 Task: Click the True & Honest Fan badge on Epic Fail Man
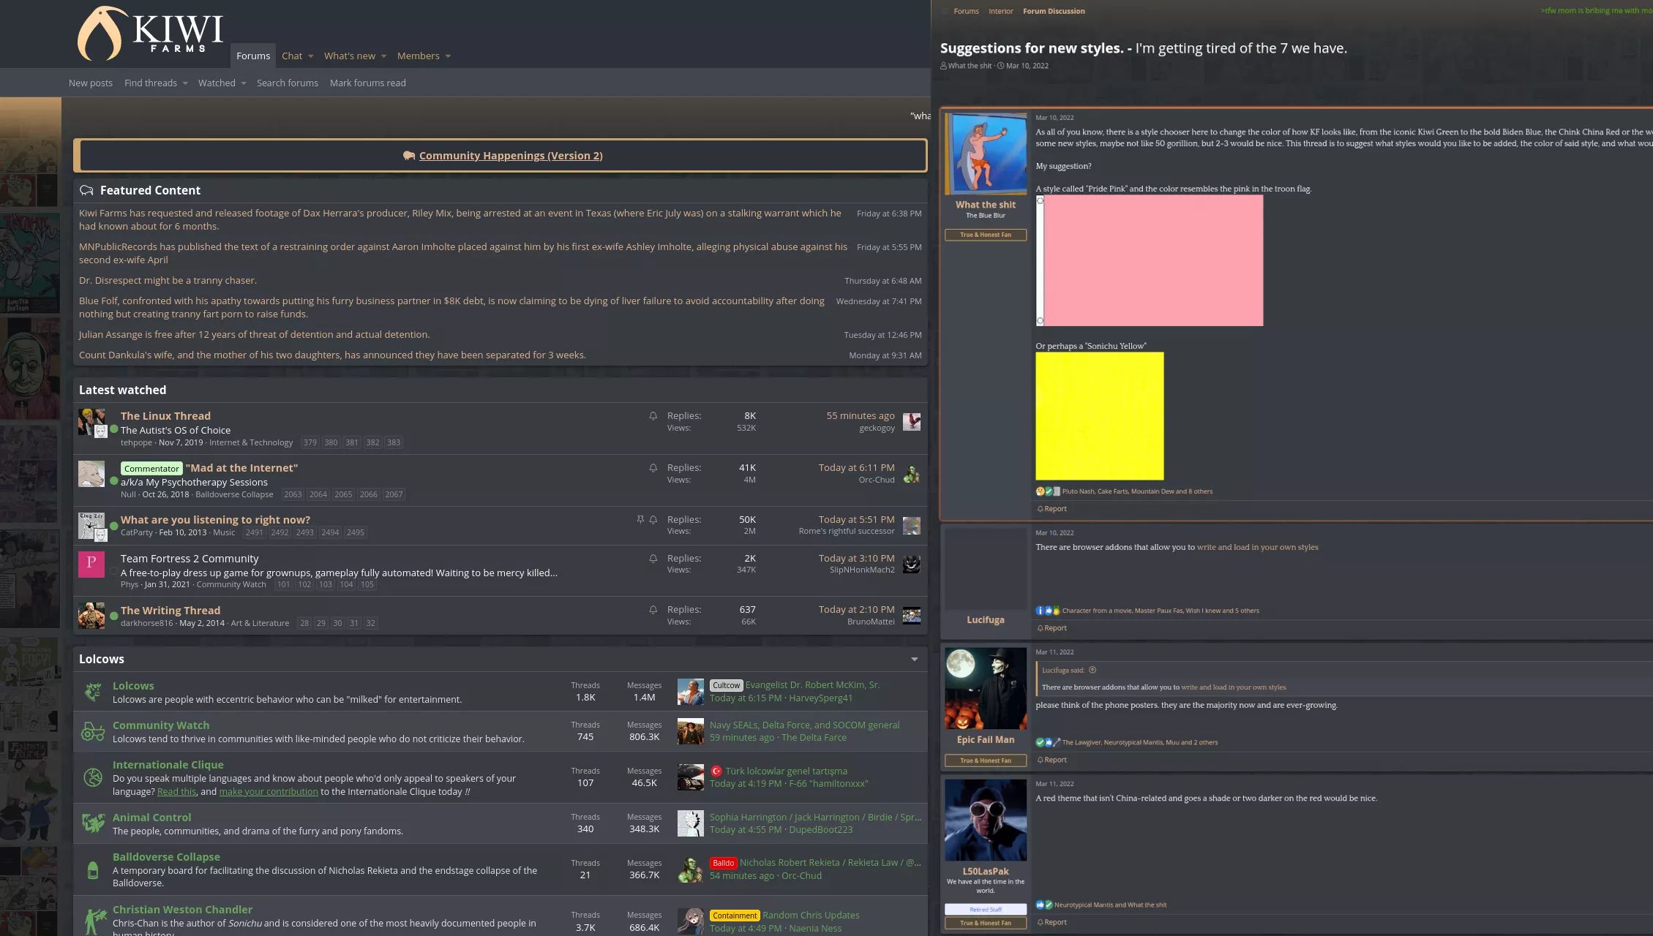coord(984,759)
